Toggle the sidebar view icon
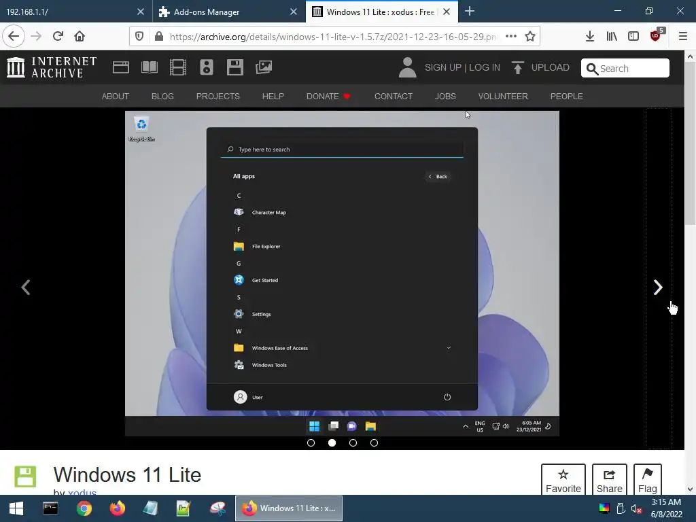Screen dimensions: 696x522 (x=633, y=37)
